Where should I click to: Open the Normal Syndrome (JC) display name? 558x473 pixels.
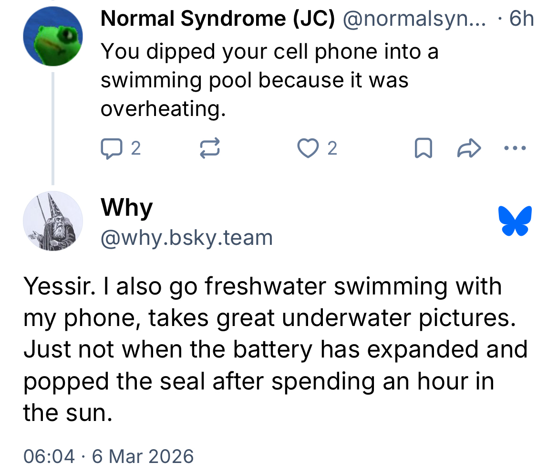click(x=217, y=20)
